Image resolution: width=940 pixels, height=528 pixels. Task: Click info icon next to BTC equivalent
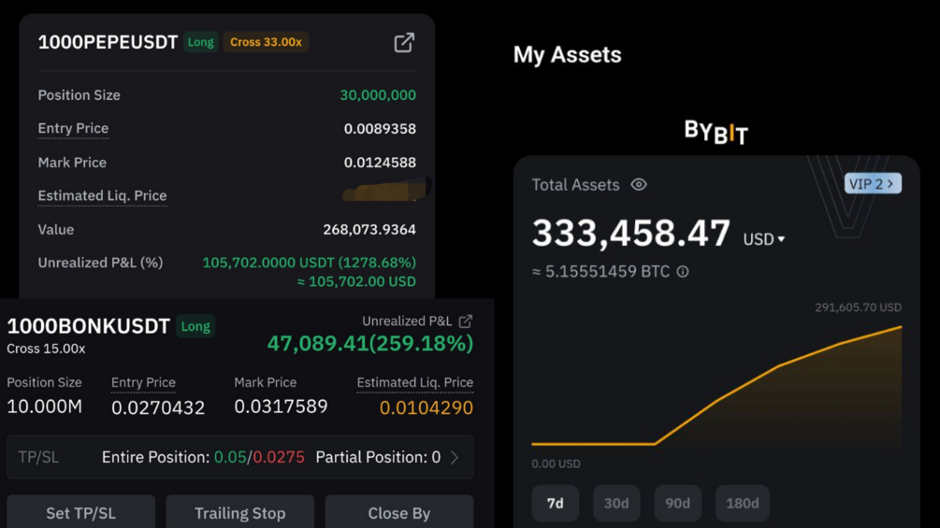(683, 272)
